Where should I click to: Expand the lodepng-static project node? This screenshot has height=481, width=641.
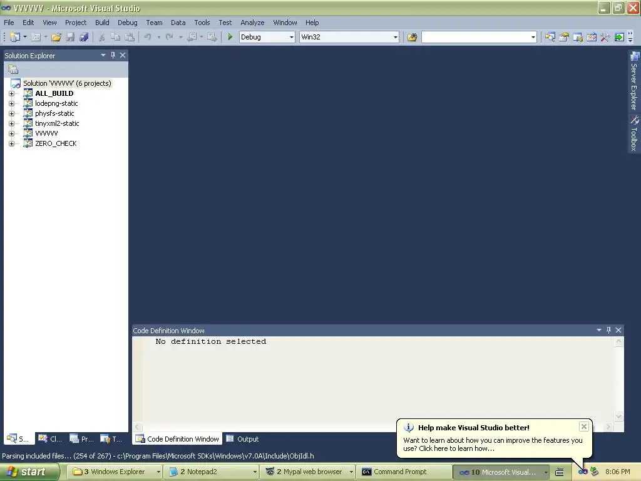coord(11,103)
